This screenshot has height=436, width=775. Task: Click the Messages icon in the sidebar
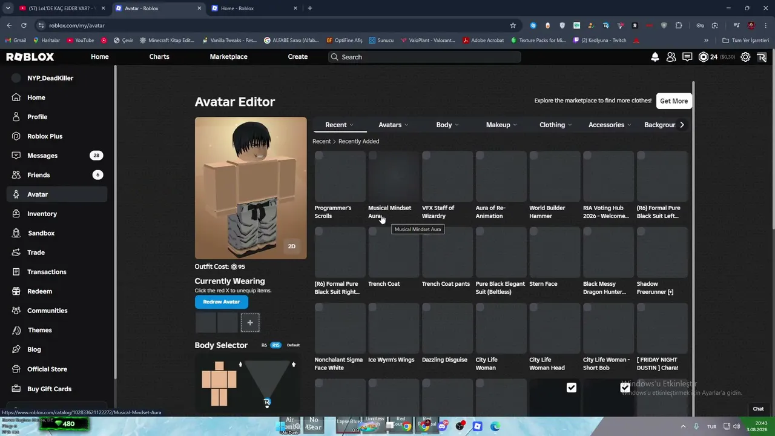16,156
